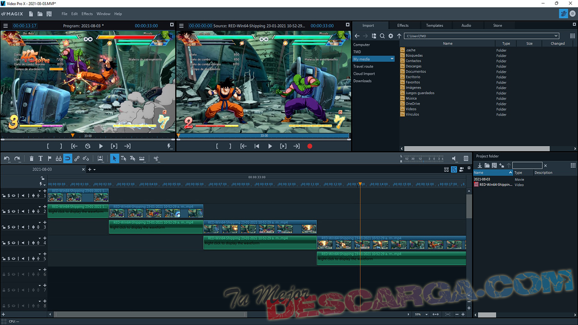This screenshot has width=578, height=325.
Task: Navigate back in the Import browser
Action: click(357, 36)
